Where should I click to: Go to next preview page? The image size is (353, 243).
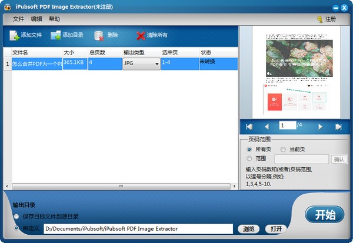[x=320, y=127]
